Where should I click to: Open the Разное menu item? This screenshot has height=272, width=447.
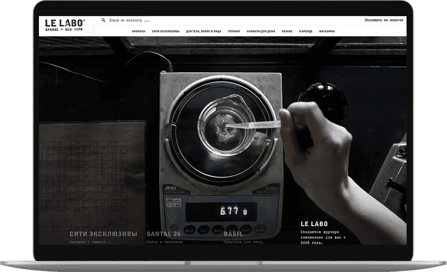point(287,31)
